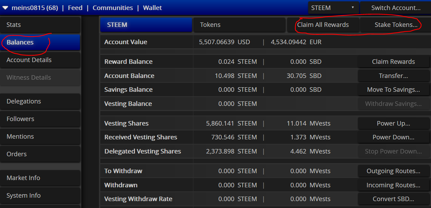This screenshot has height=208, width=431.
Task: Click Claim All Rewards
Action: [323, 25]
